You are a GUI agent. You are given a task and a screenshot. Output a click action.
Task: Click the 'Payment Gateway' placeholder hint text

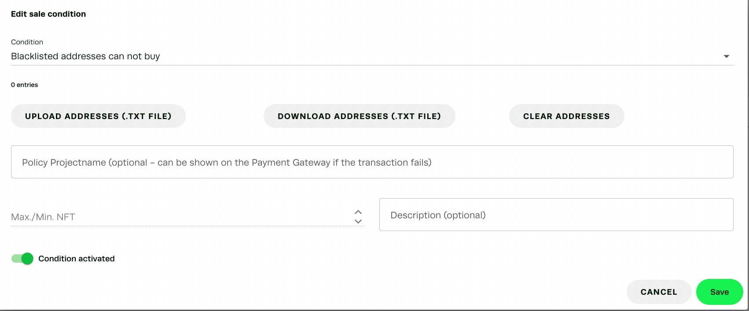pyautogui.click(x=290, y=163)
